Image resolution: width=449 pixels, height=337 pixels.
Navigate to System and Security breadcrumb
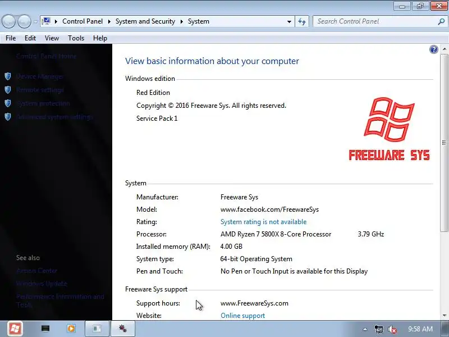click(x=145, y=21)
